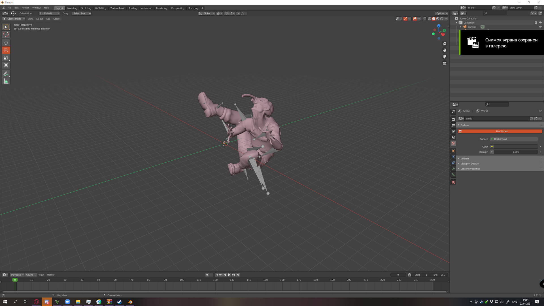Screen dimensions: 544x306
Task: Open the Output properties tab
Action: click(x=453, y=125)
